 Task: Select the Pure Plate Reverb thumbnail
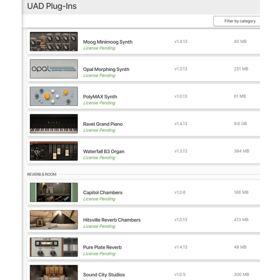click(54, 247)
